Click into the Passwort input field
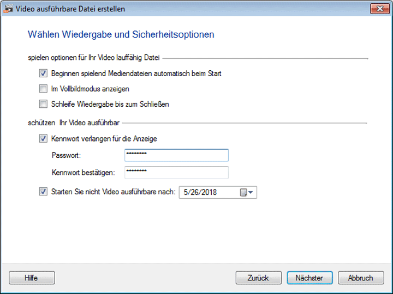 pyautogui.click(x=176, y=155)
